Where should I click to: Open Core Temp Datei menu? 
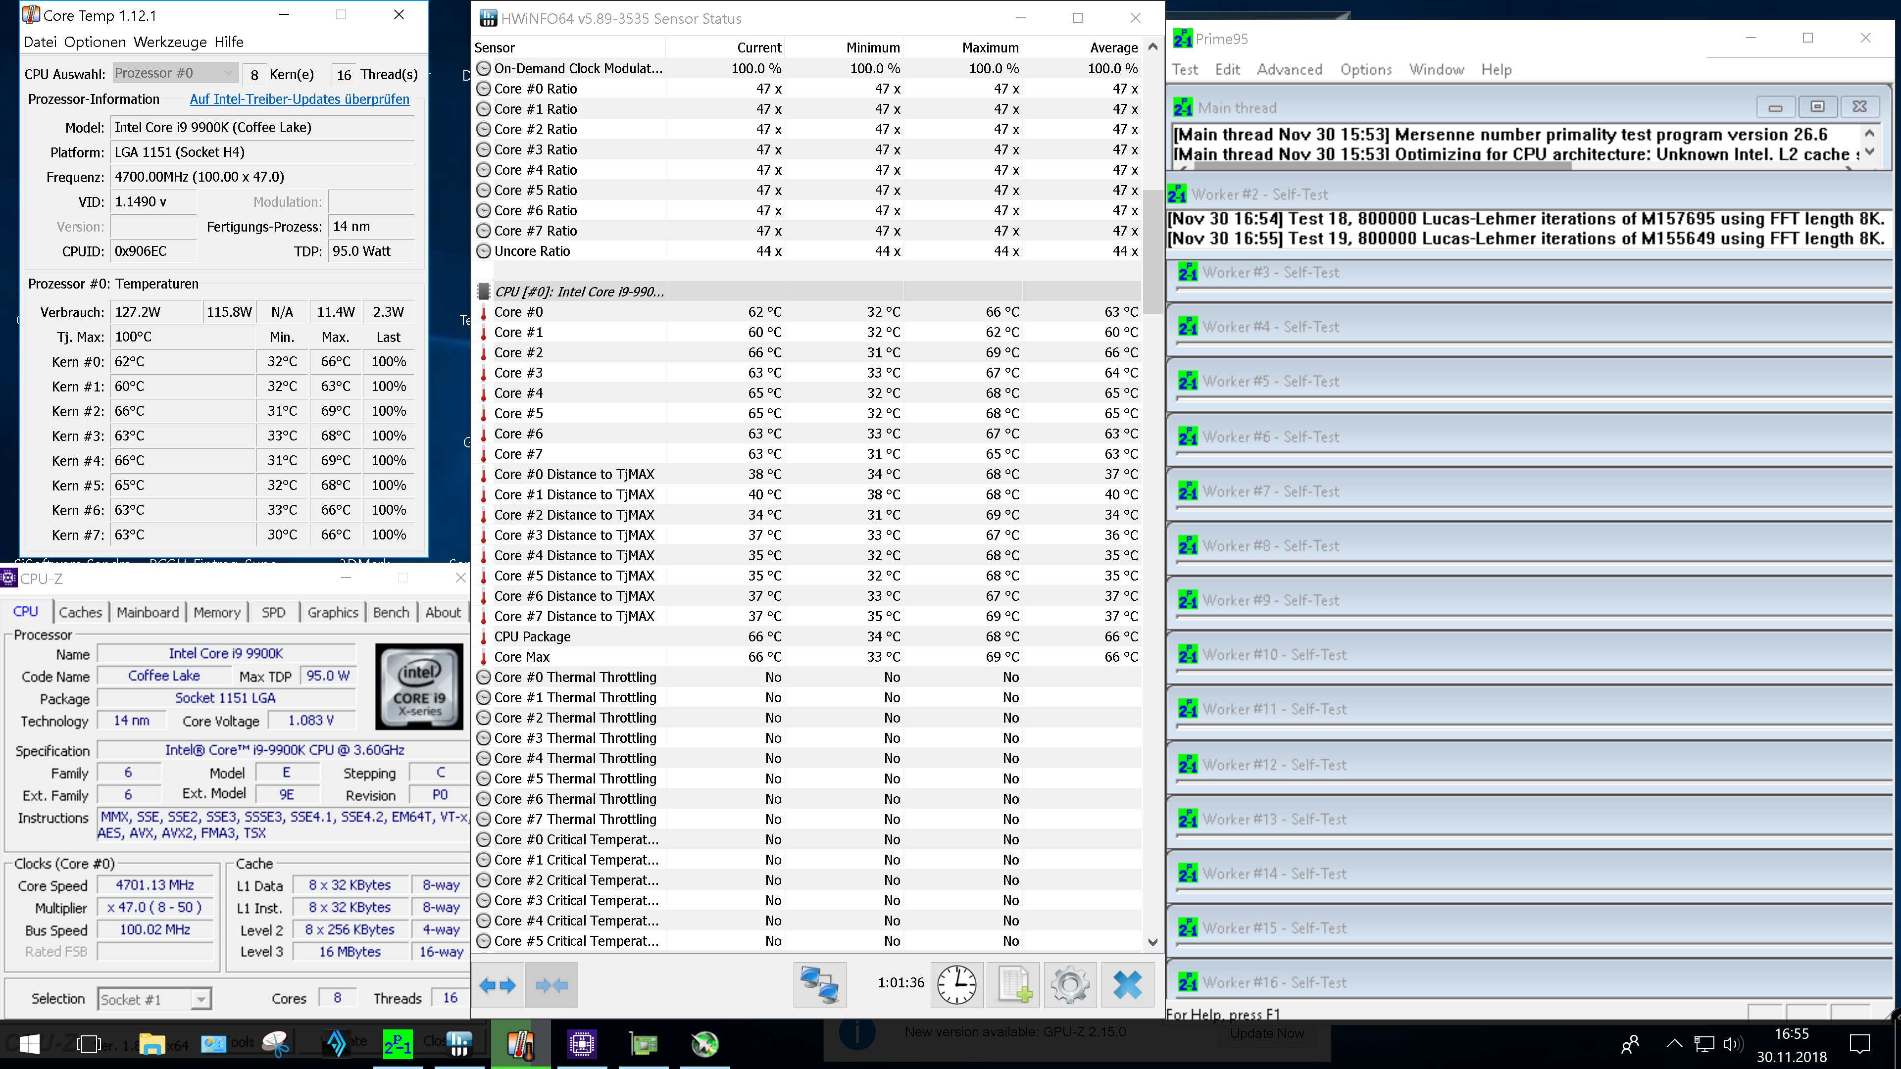tap(40, 42)
